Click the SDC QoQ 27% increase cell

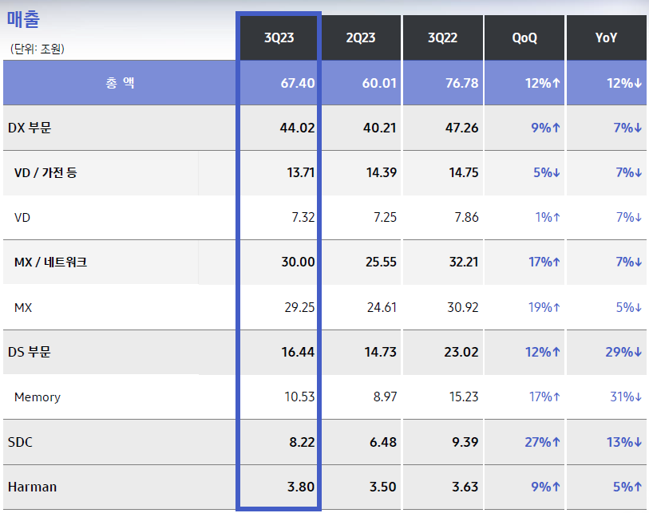[545, 442]
